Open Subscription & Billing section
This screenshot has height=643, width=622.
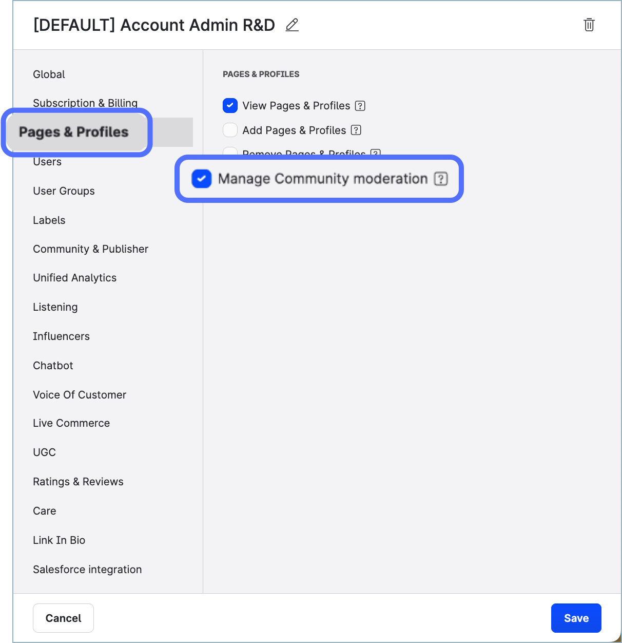coord(85,103)
